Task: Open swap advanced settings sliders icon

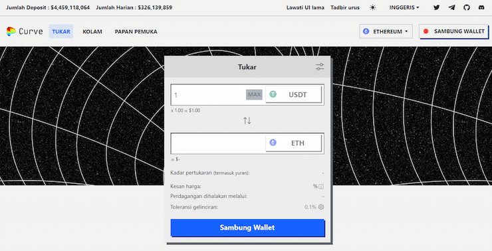Action: point(320,67)
